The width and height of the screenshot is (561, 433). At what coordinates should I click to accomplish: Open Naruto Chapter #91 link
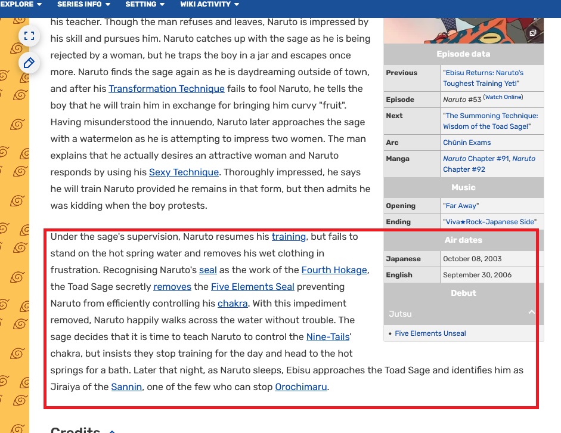point(476,159)
